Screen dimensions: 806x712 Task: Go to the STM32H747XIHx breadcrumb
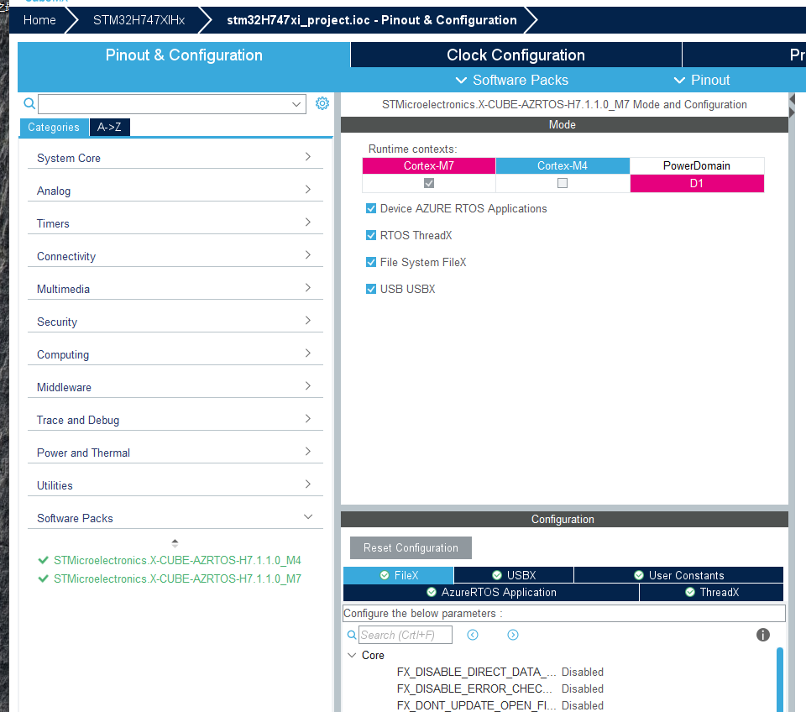click(x=139, y=20)
